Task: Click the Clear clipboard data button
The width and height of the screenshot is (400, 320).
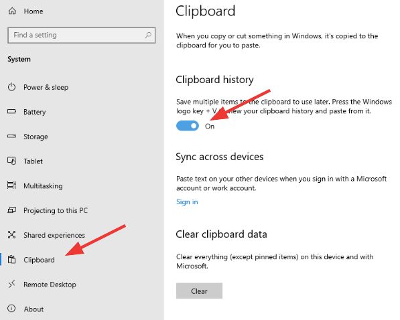Action: pyautogui.click(x=199, y=291)
